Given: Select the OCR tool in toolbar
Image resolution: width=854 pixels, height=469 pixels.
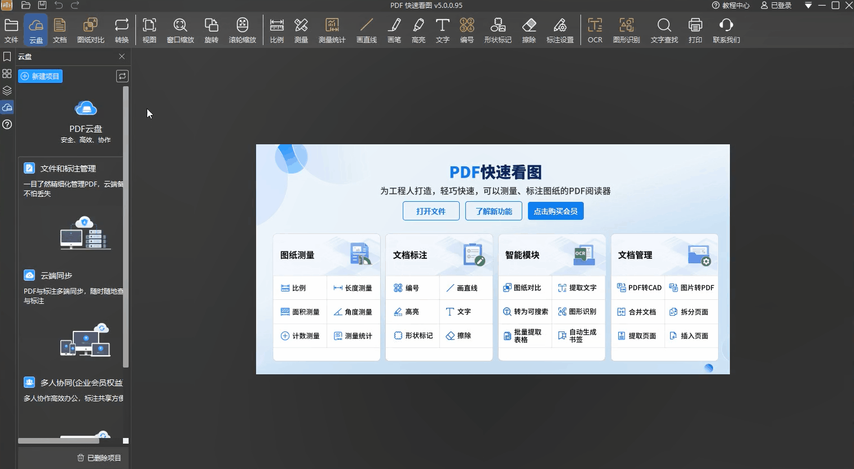Looking at the screenshot, I should pos(595,30).
